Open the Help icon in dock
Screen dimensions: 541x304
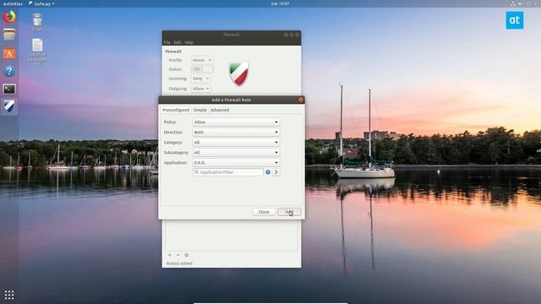9,71
